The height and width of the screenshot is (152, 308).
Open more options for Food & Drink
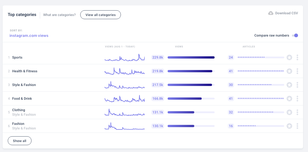[297, 99]
